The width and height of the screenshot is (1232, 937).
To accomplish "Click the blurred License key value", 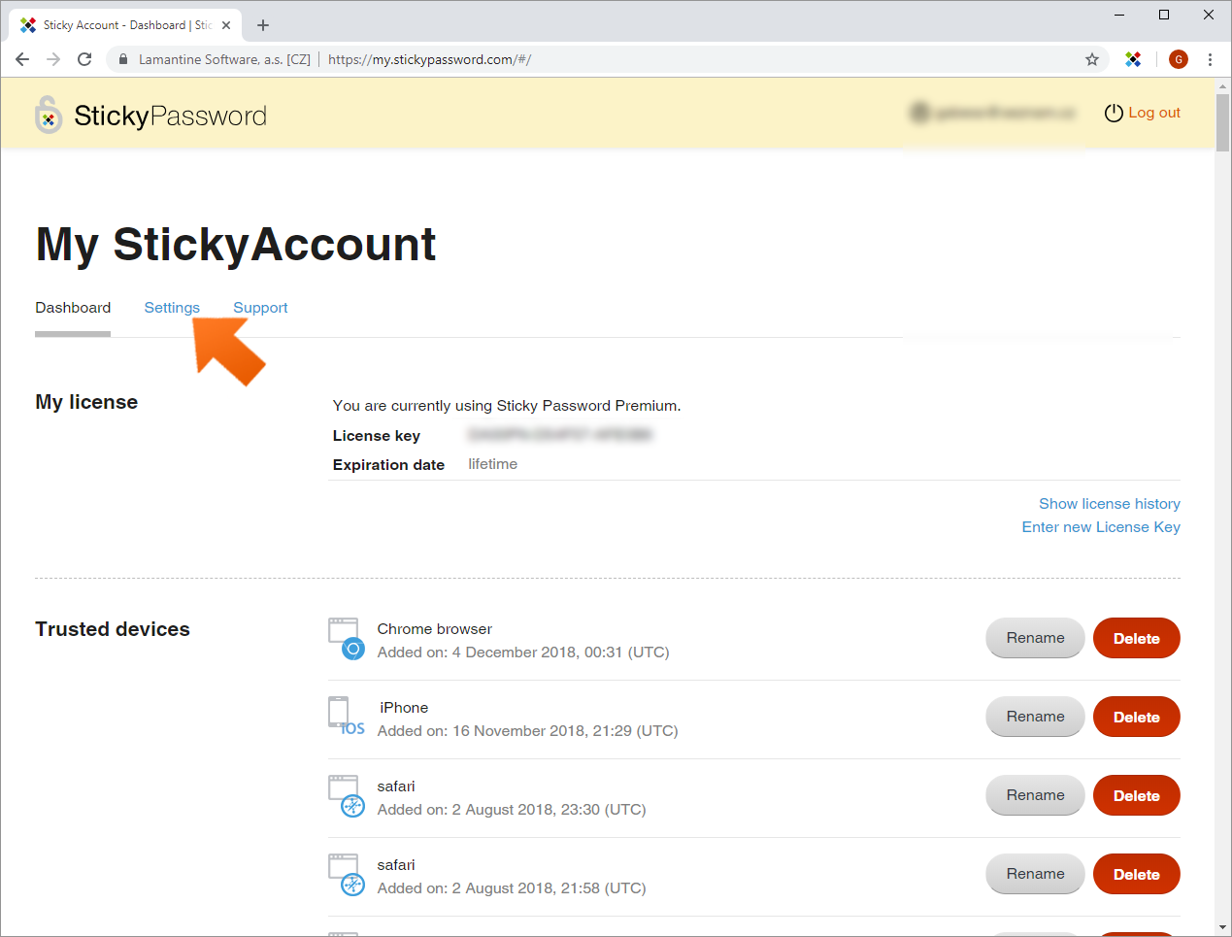I will point(560,434).
